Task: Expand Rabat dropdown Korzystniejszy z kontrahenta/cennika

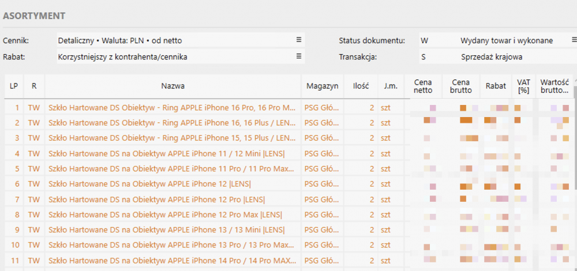Action: [181, 57]
